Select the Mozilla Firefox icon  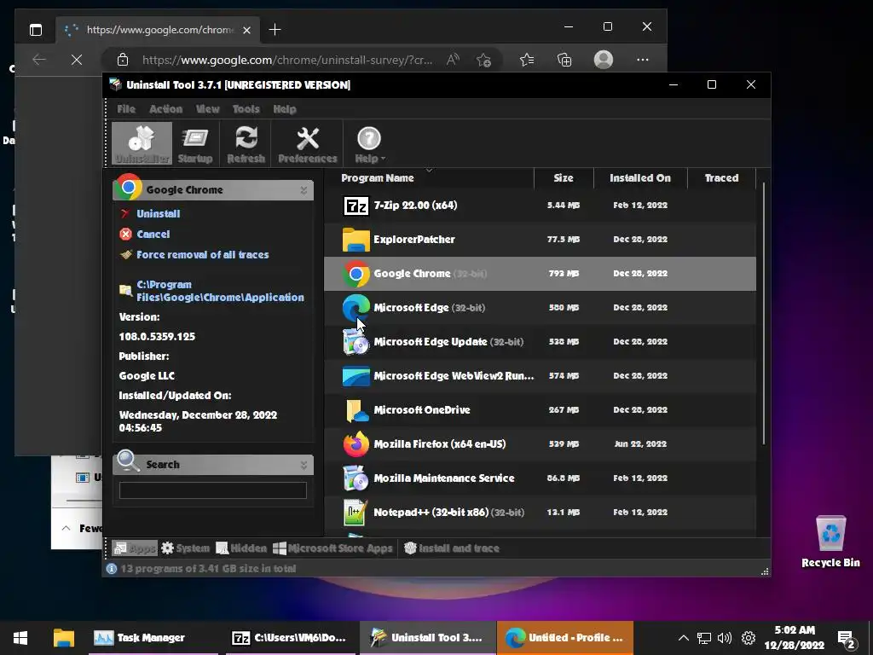(356, 443)
